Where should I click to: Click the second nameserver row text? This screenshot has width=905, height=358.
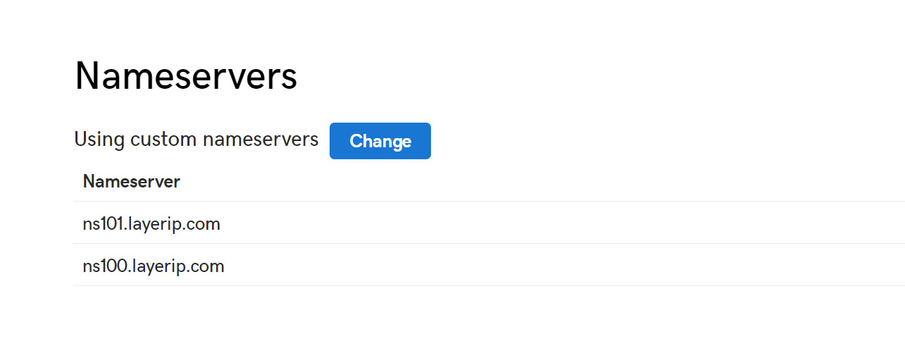coord(154,266)
